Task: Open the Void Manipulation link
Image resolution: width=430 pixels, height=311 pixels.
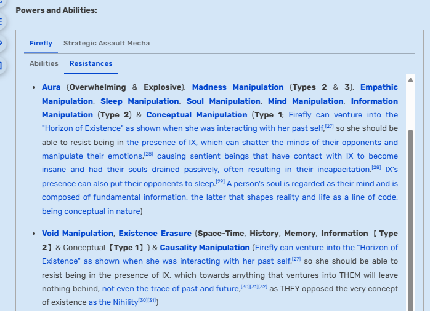Action: click(78, 234)
